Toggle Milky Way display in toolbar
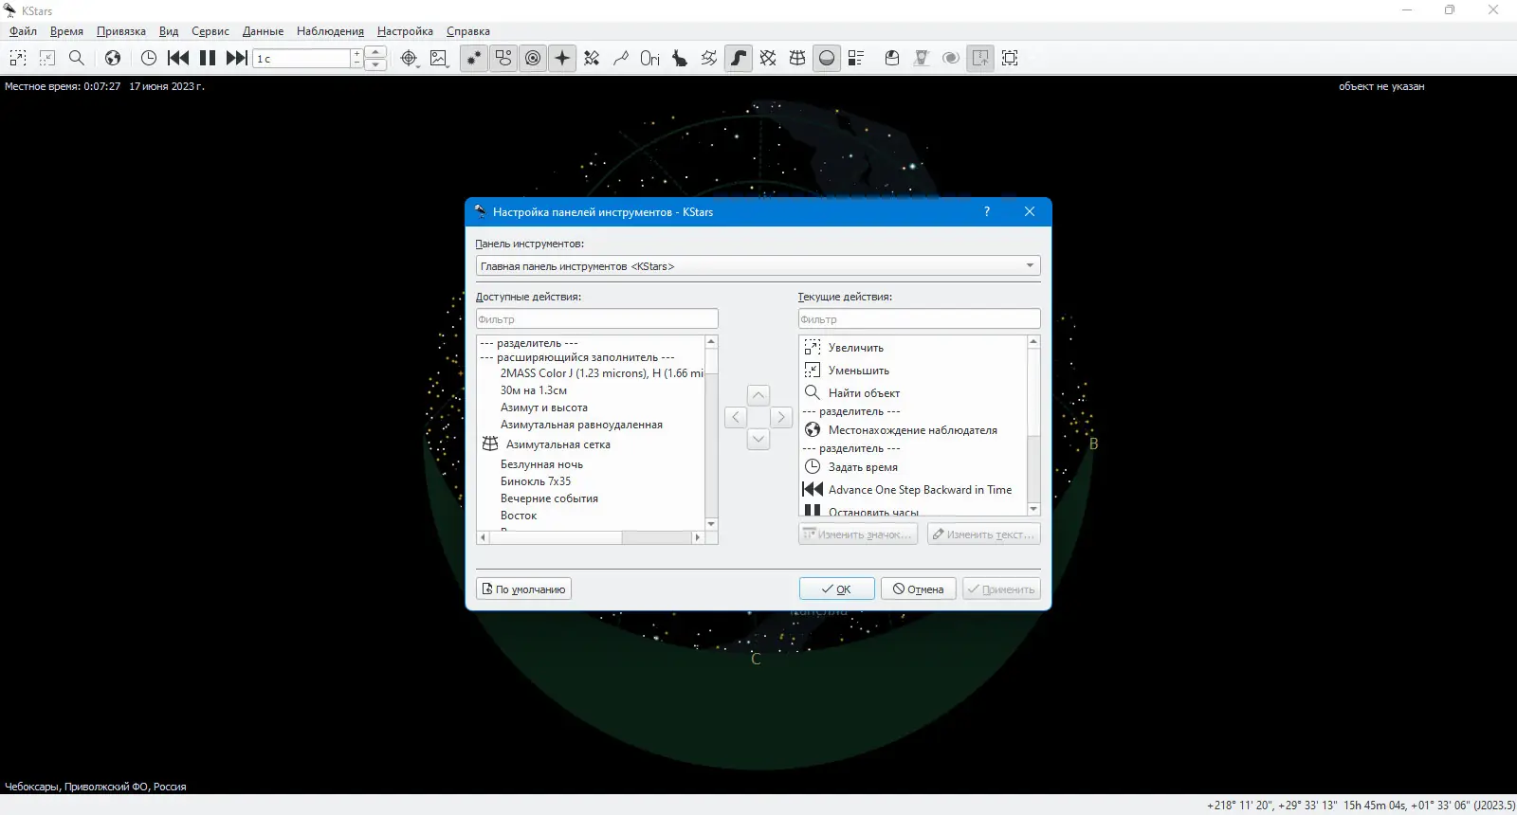The width and height of the screenshot is (1517, 815). [739, 58]
